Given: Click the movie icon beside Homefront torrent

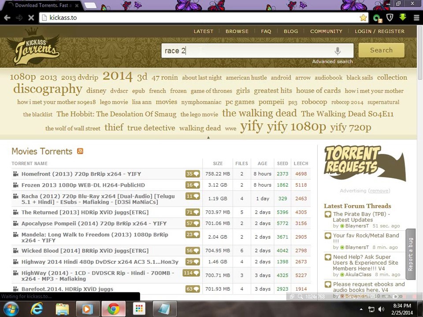Looking at the screenshot, I should (x=16, y=174).
